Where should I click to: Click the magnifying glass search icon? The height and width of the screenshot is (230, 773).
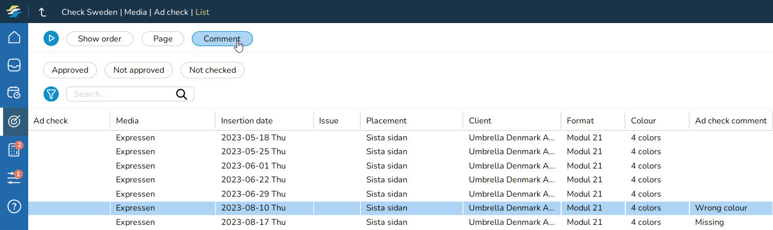point(182,94)
